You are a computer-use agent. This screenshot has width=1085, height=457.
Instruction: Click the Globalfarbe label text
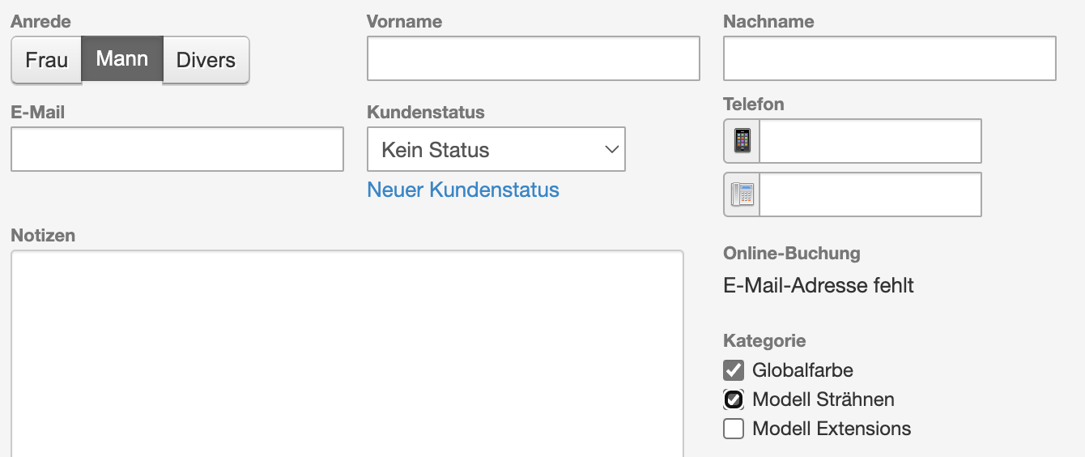pyautogui.click(x=802, y=370)
